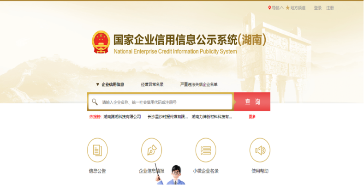The image size is (364, 185).
Task: Open the 企业信息填报 pen icon
Action: click(x=152, y=150)
